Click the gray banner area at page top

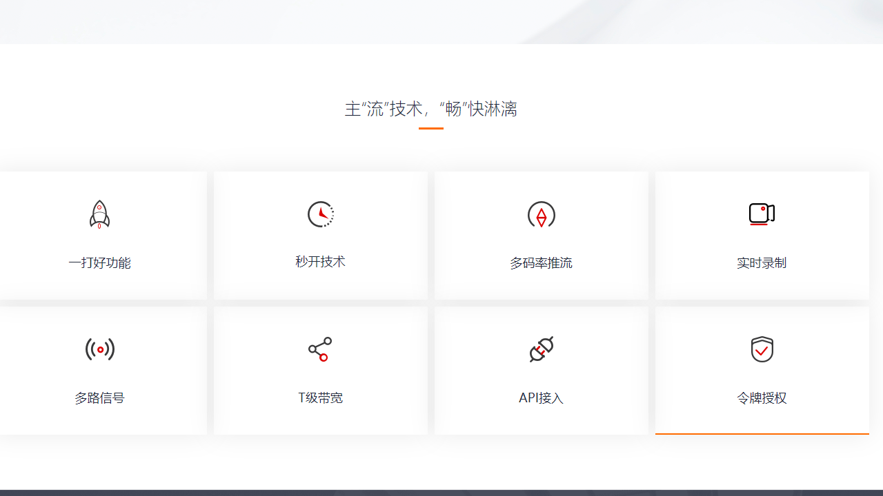[x=441, y=21]
